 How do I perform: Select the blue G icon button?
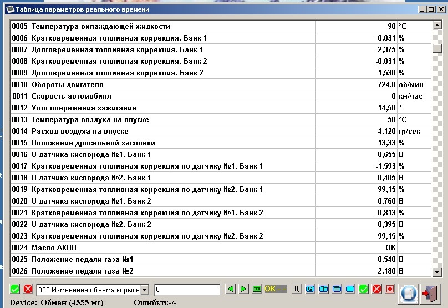tap(310, 289)
